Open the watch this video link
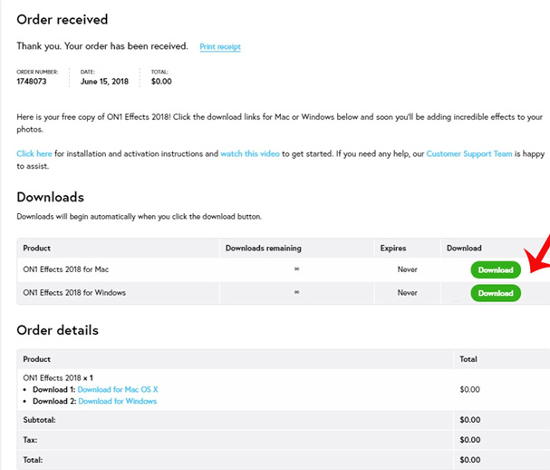The image size is (550, 470). click(250, 153)
